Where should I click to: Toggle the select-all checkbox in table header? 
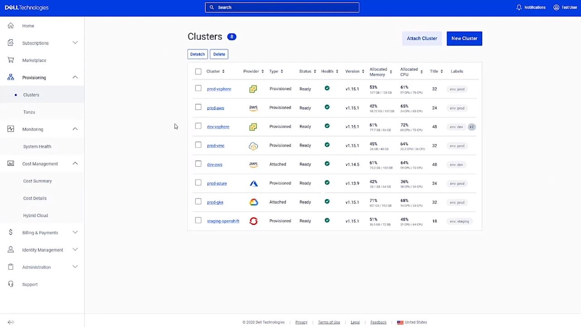pos(198,71)
